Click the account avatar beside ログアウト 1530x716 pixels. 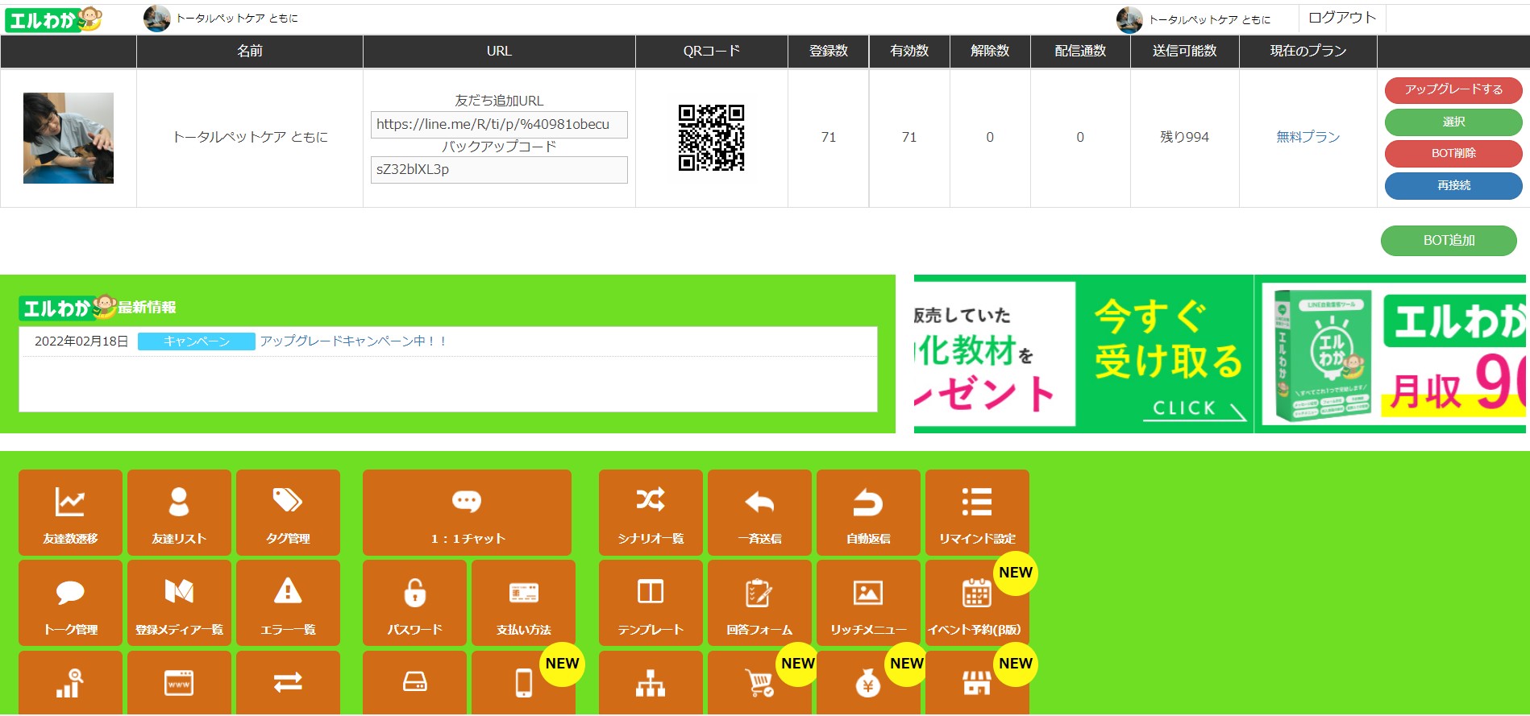pos(1129,19)
